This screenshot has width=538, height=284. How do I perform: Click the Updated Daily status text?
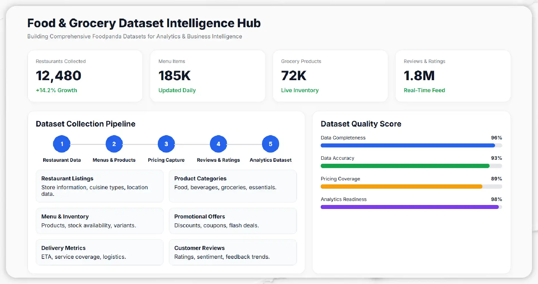coord(177,90)
